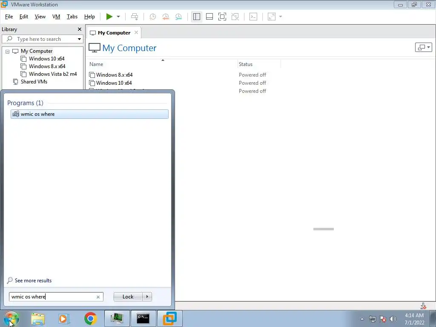Open the Tabs menu
Screen dimensions: 436x327
[72, 17]
